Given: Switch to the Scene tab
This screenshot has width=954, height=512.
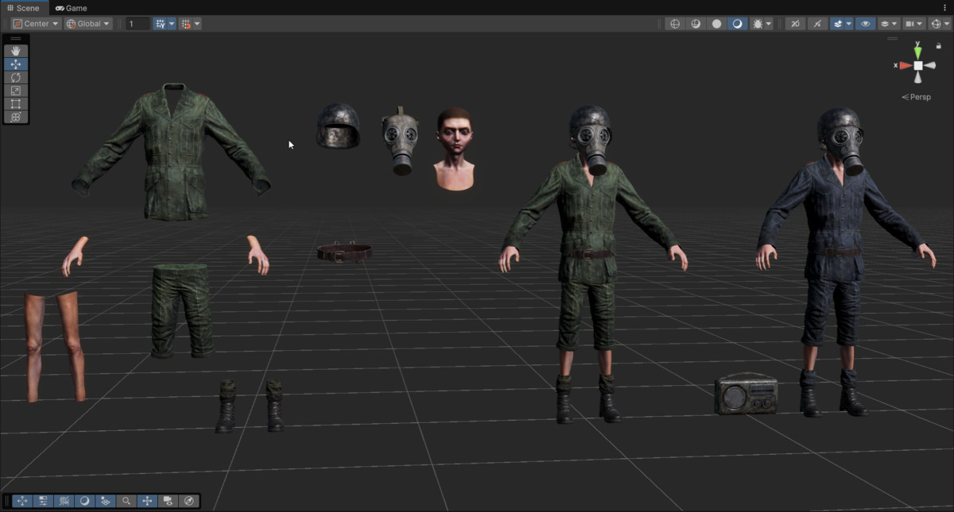Looking at the screenshot, I should tap(23, 8).
